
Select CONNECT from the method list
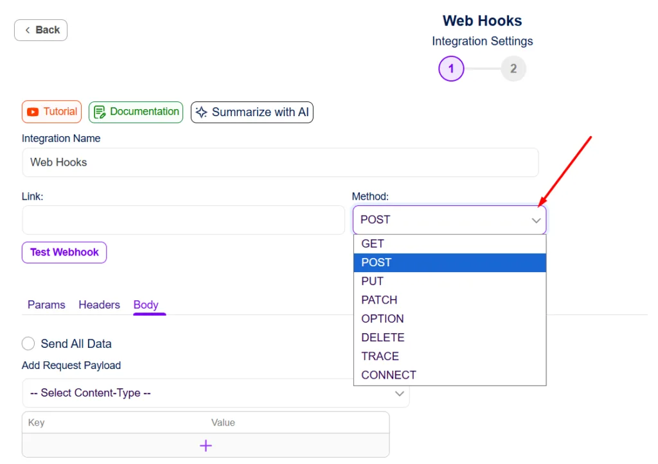tap(450, 375)
